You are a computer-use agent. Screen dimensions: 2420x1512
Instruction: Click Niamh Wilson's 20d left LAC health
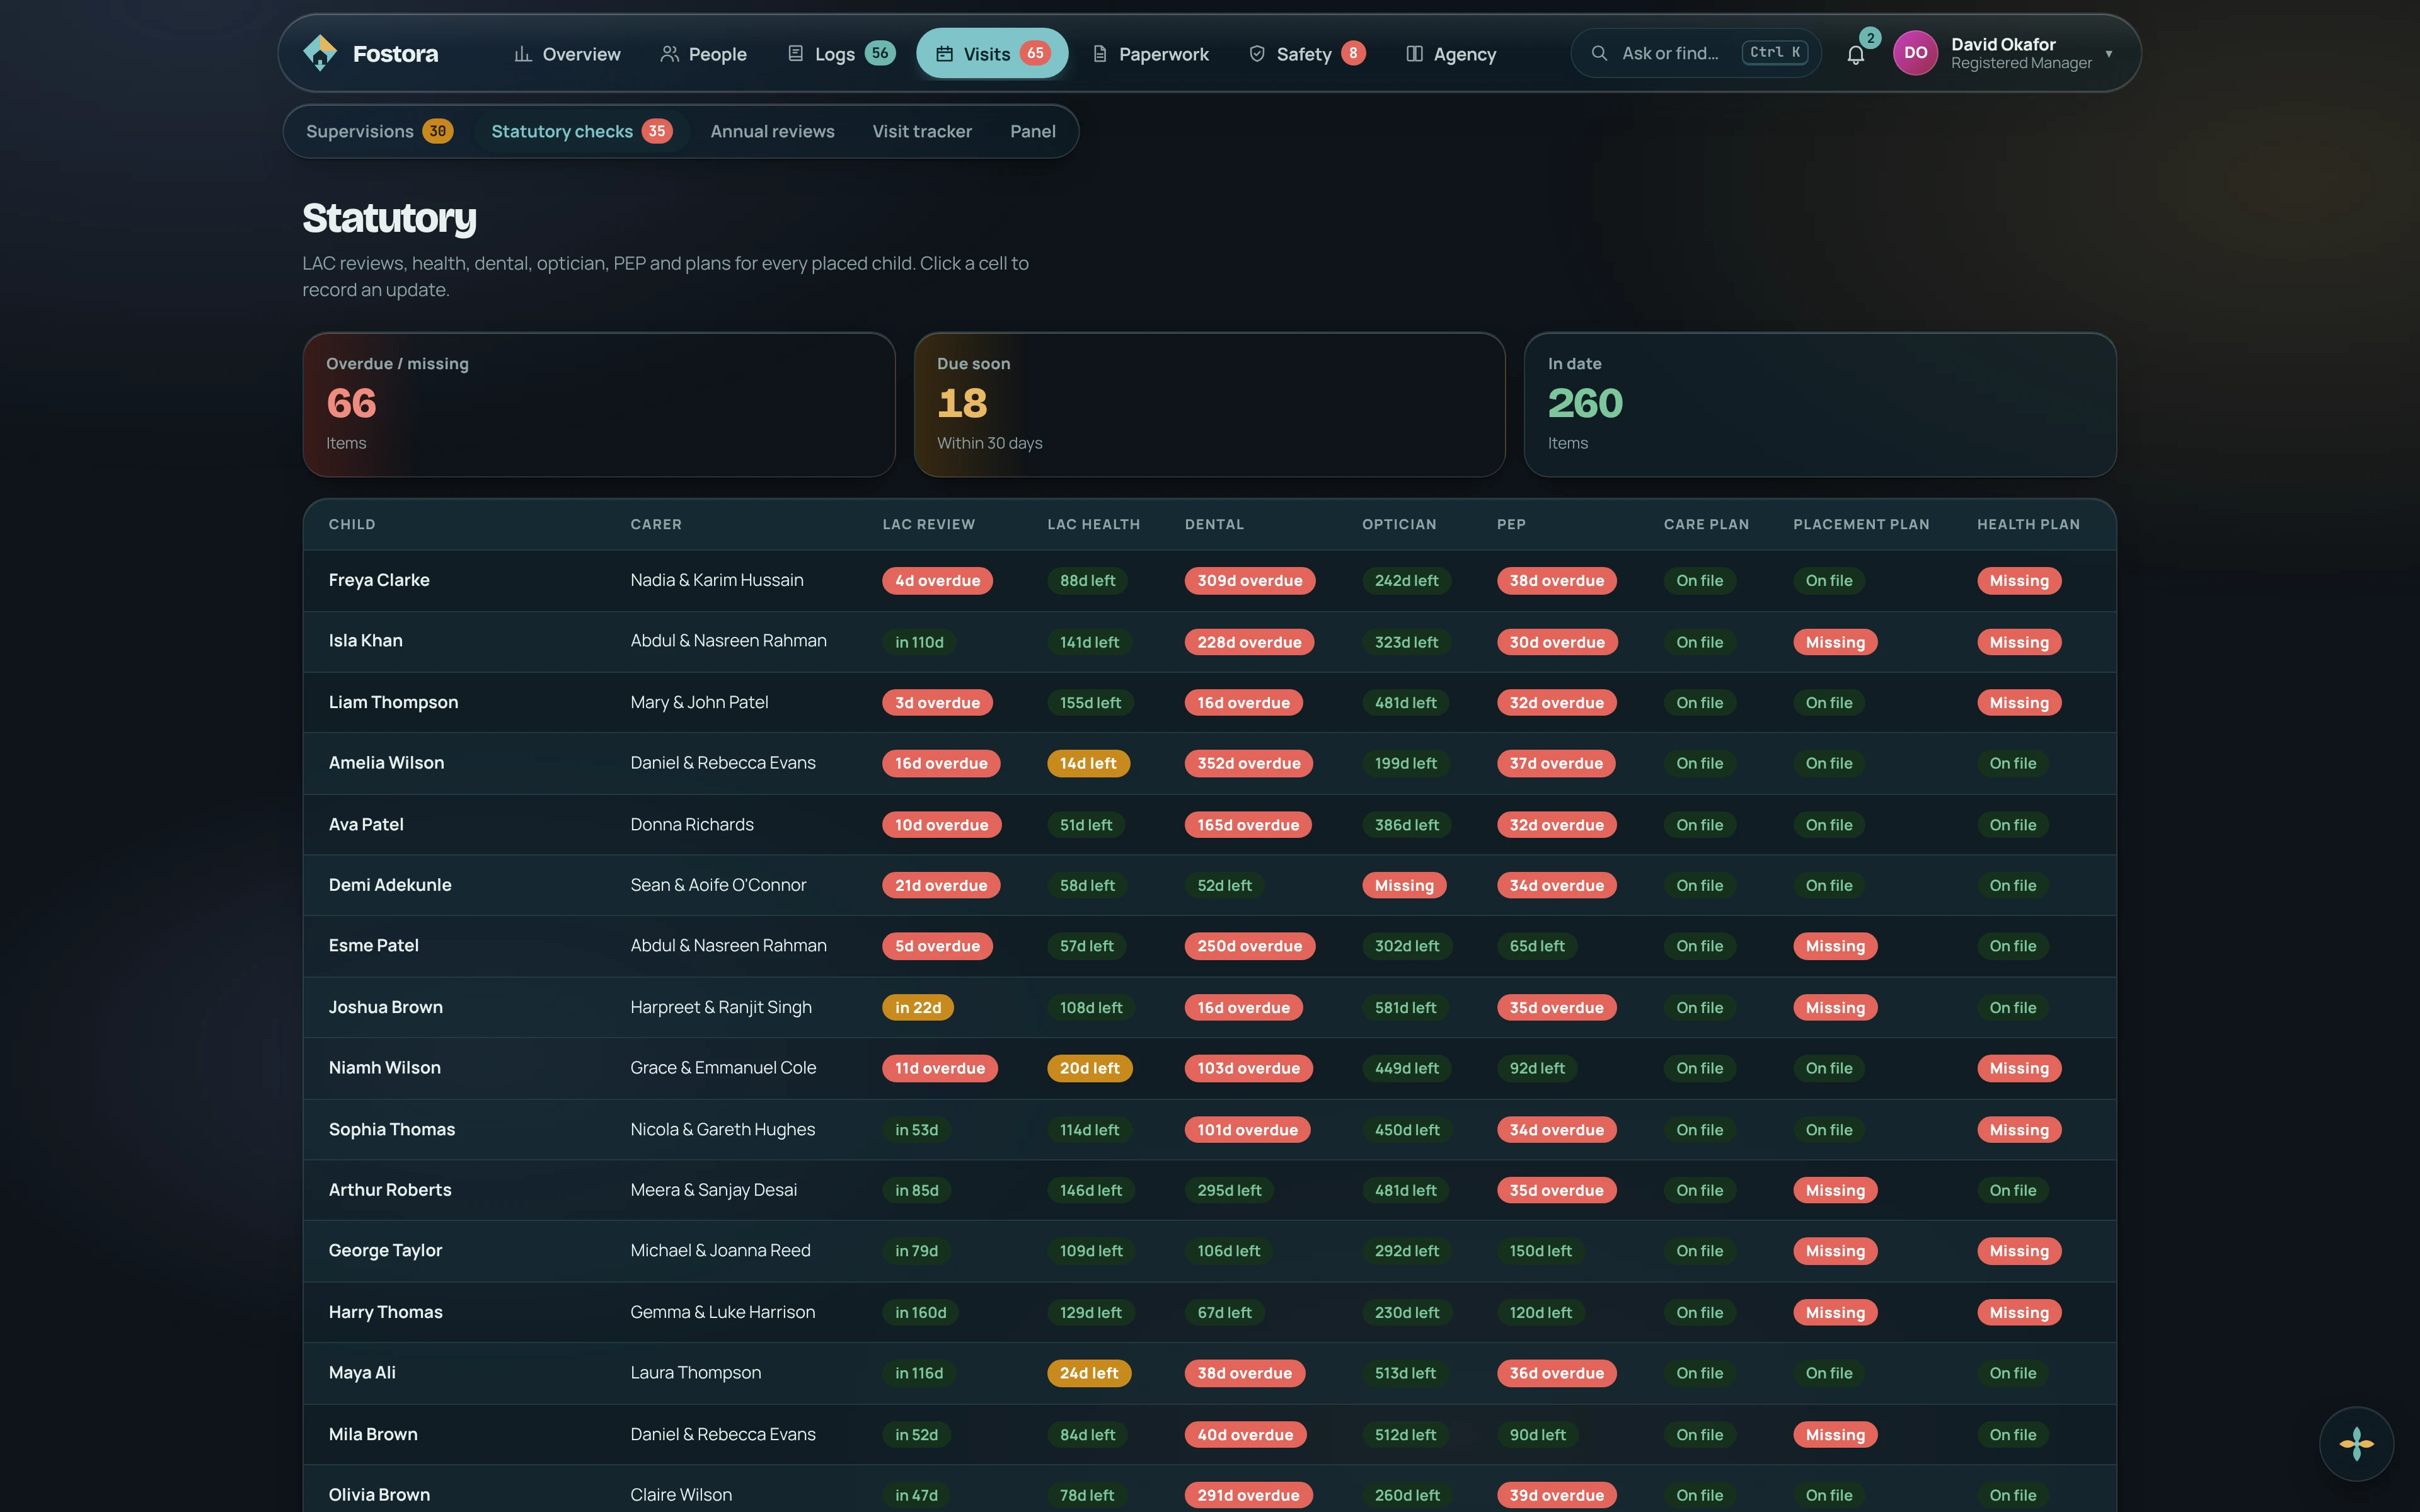coord(1089,1068)
